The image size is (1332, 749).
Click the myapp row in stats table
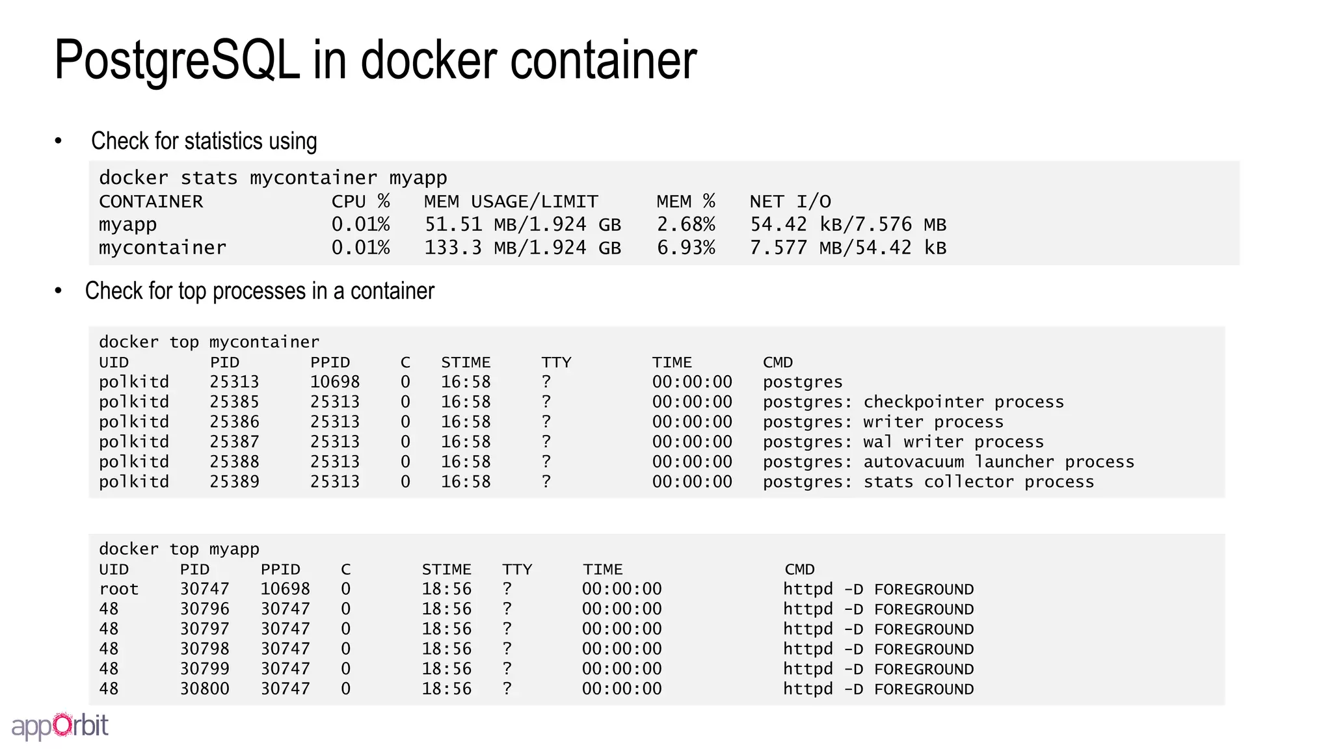[522, 224]
